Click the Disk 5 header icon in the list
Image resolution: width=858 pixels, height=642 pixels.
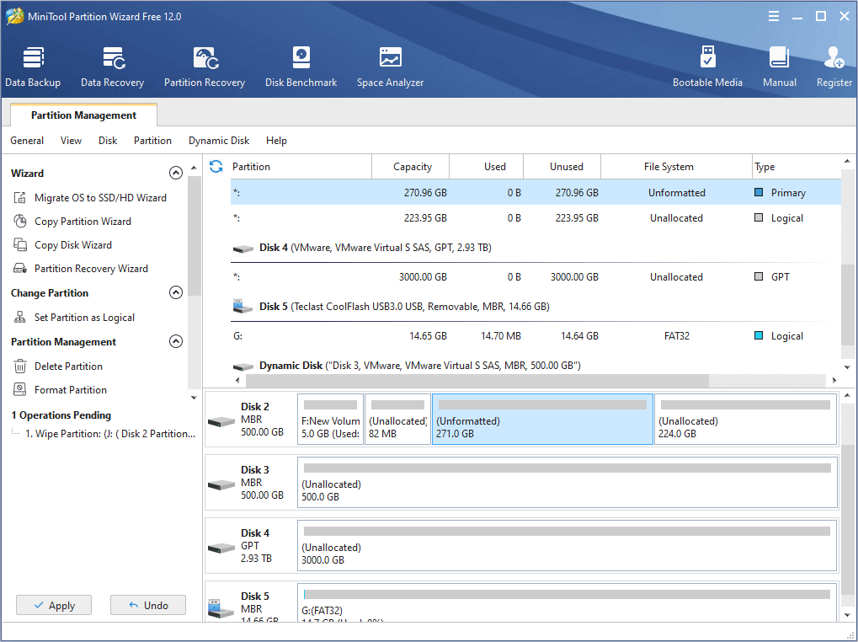243,306
